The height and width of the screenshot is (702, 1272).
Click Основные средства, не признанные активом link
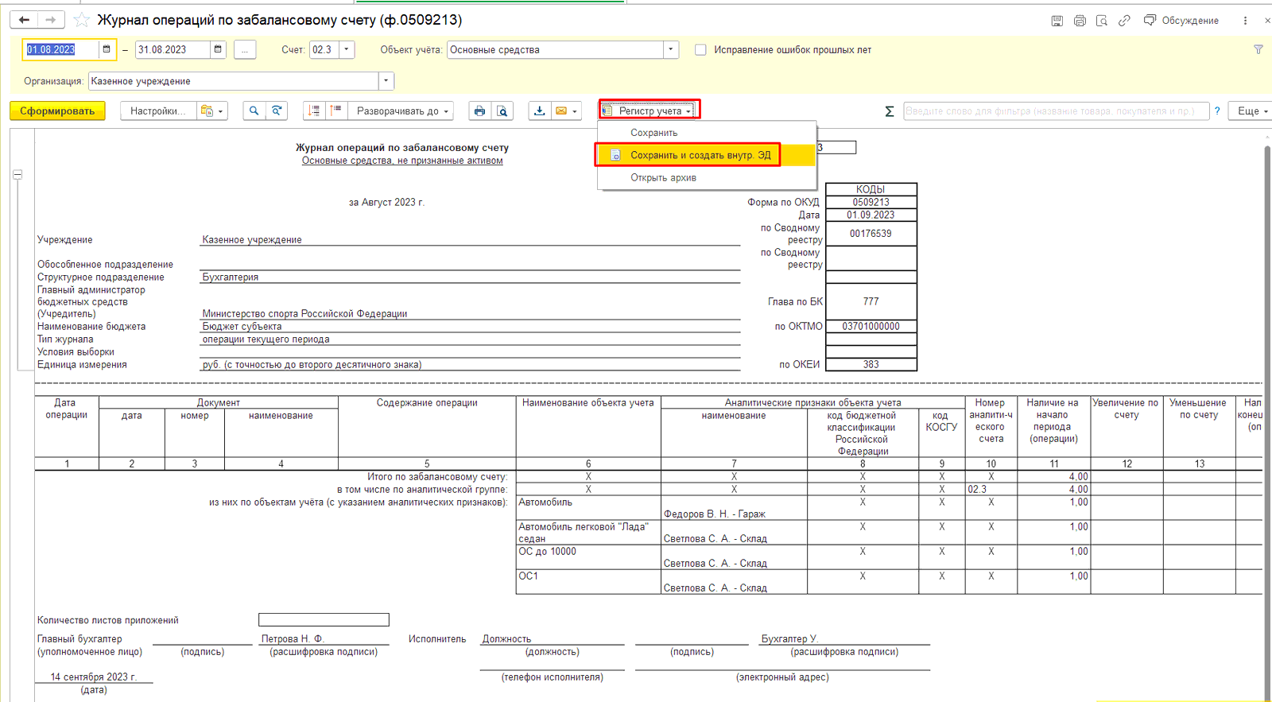402,161
